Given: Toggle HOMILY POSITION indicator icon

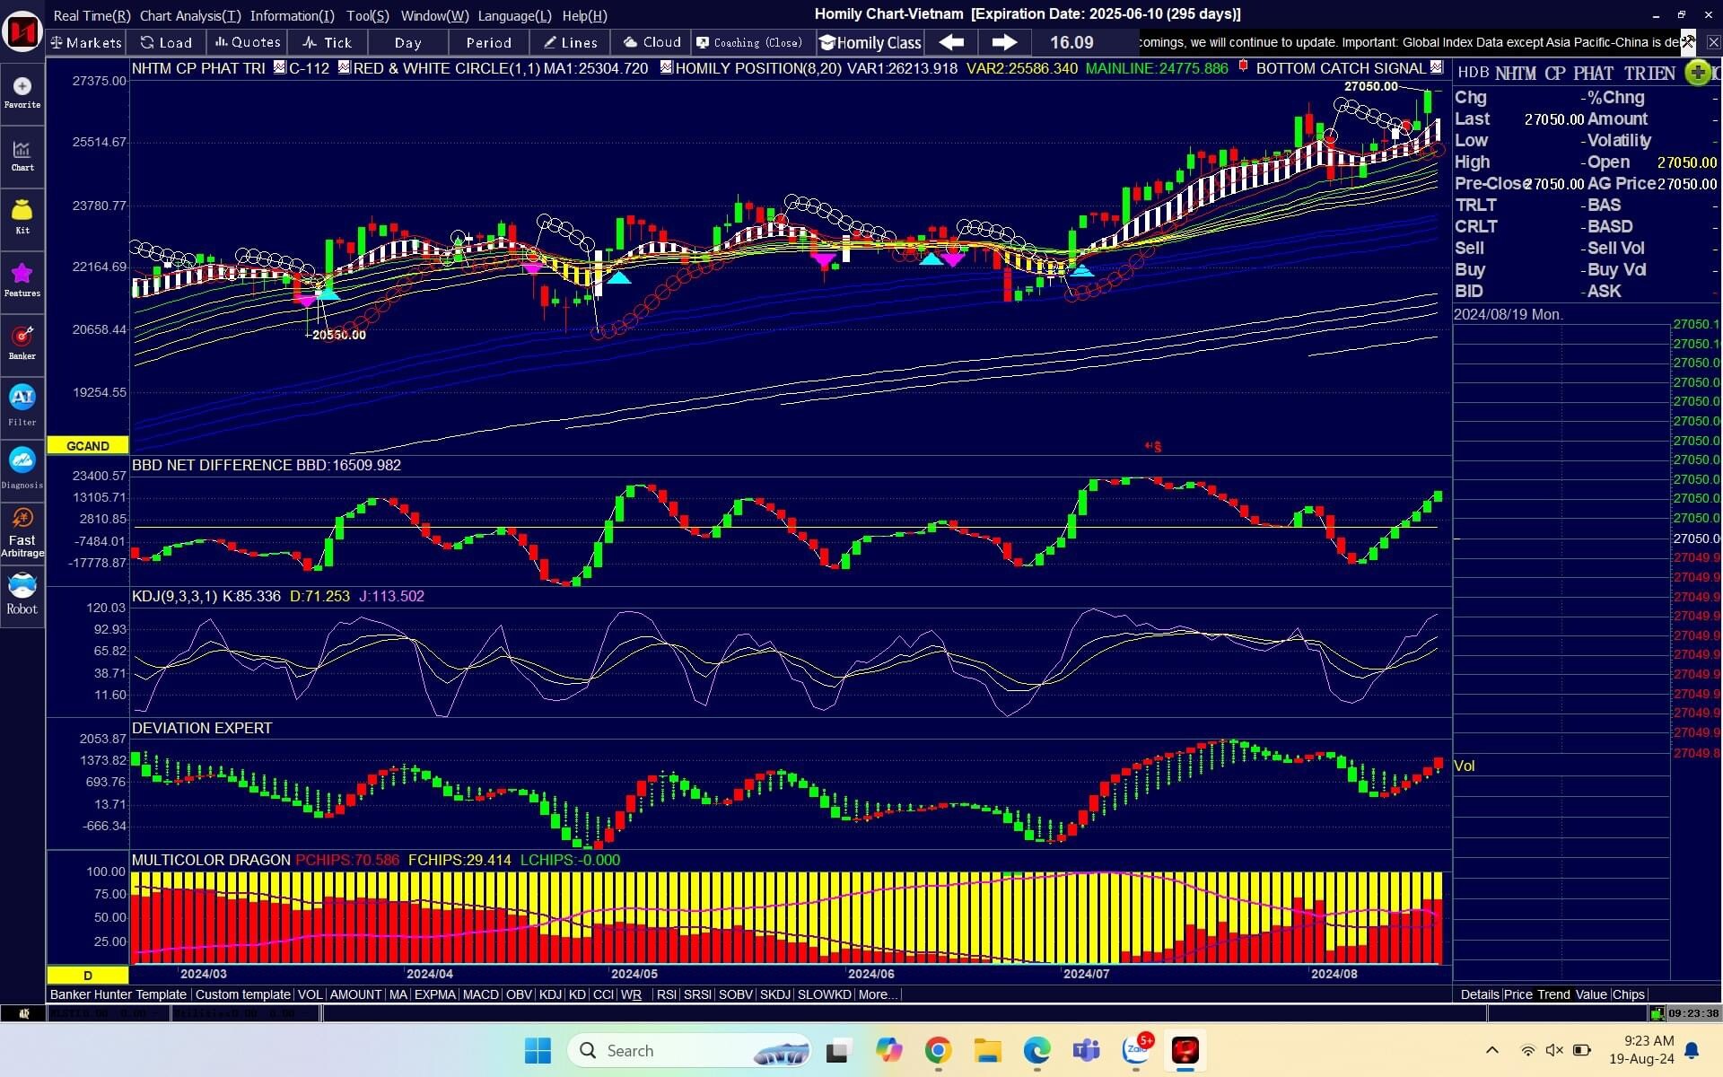Looking at the screenshot, I should pyautogui.click(x=666, y=67).
